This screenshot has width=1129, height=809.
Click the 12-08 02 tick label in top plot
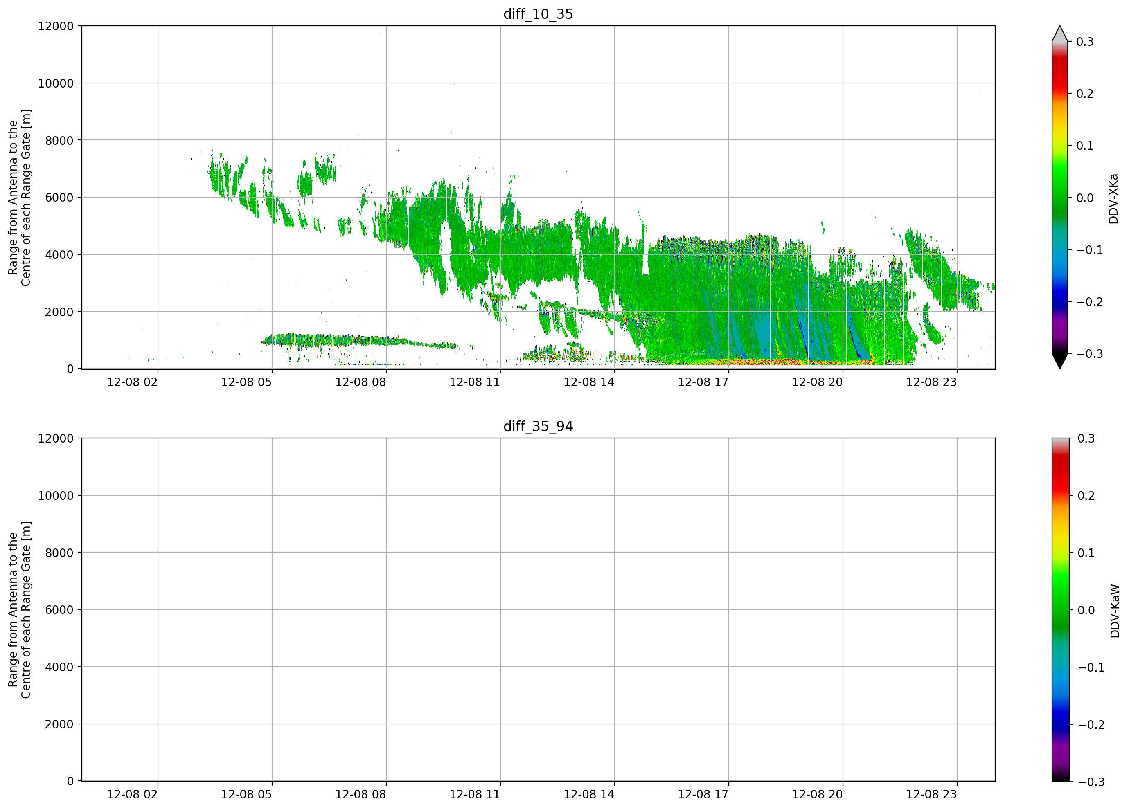coord(132,382)
